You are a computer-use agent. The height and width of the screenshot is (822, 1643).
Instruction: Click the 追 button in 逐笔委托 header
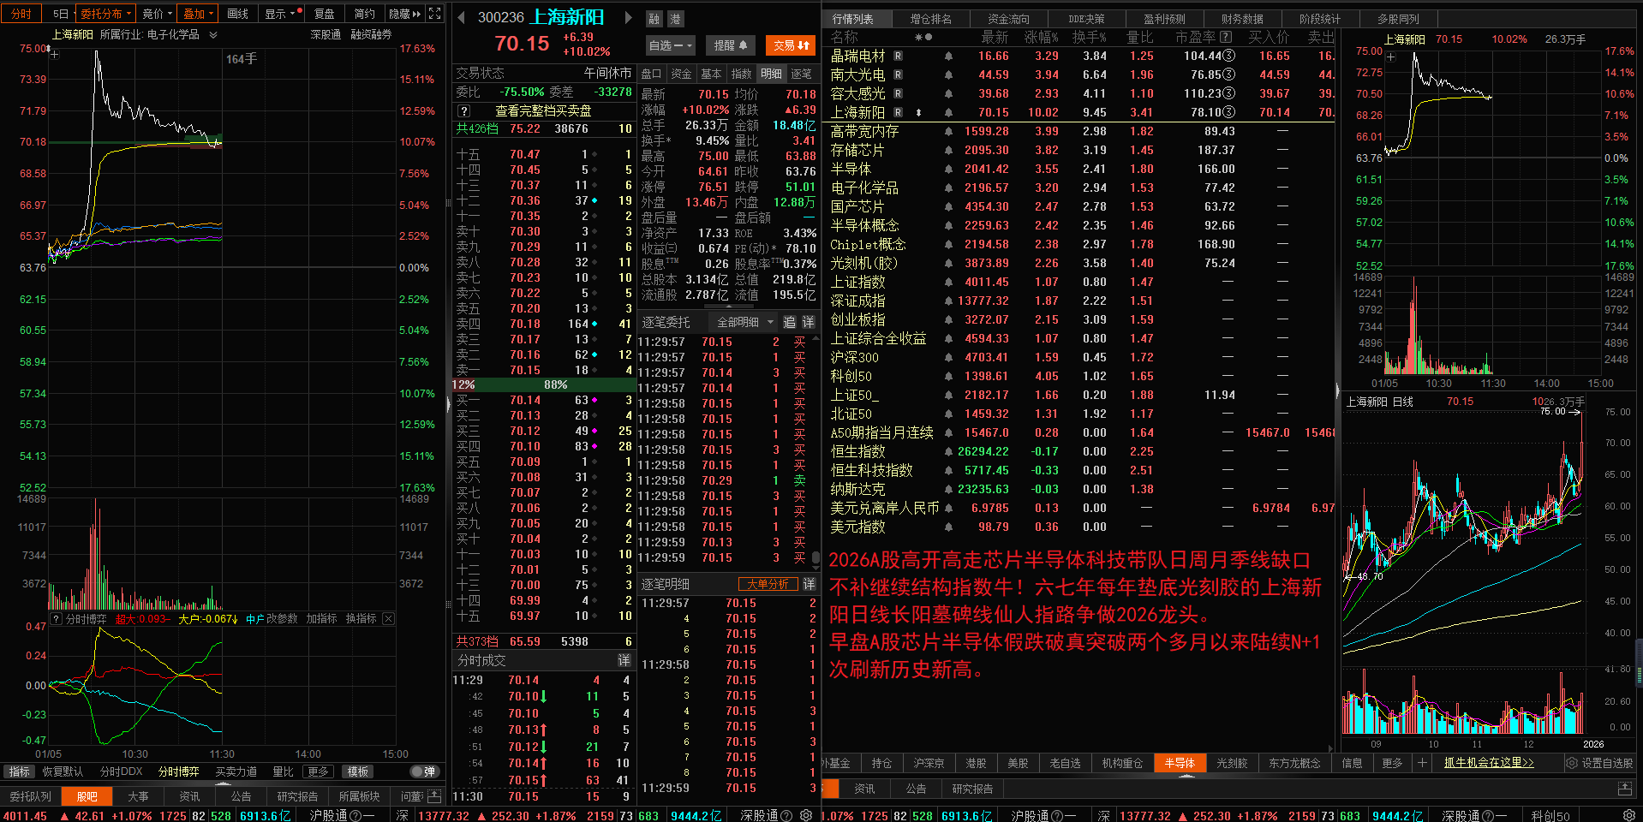point(789,322)
